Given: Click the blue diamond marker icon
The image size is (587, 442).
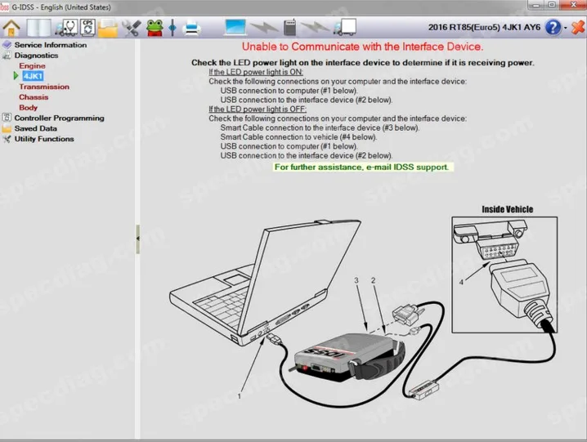Looking at the screenshot, I should [173, 28].
